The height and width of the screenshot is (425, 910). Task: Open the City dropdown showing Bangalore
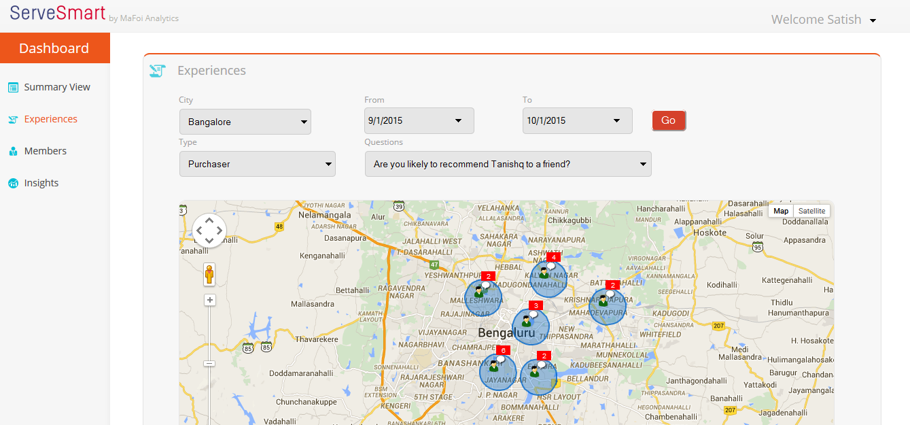(x=245, y=122)
